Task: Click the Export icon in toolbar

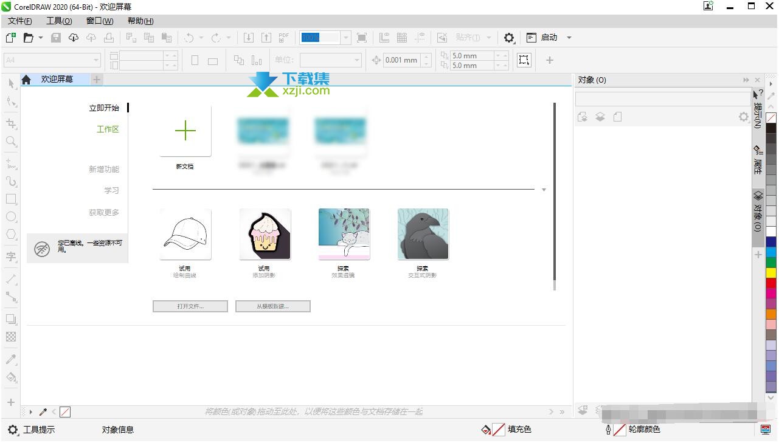Action: tap(266, 38)
